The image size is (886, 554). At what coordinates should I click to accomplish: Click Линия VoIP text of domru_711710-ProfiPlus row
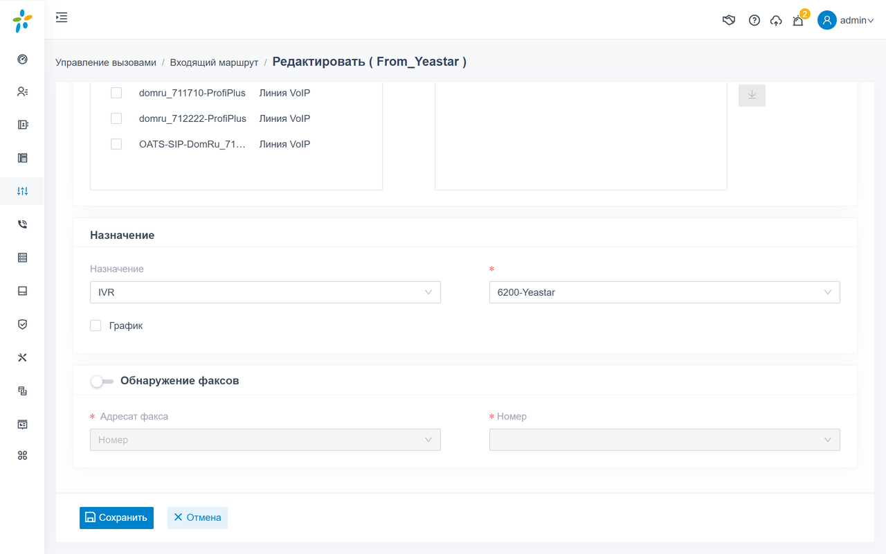tap(284, 93)
